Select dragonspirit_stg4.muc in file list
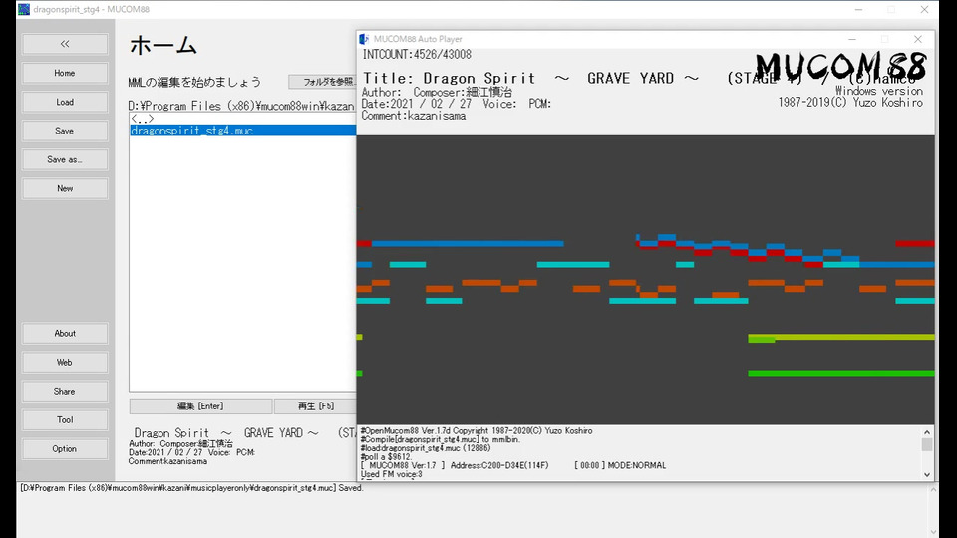The width and height of the screenshot is (957, 538). (x=242, y=131)
